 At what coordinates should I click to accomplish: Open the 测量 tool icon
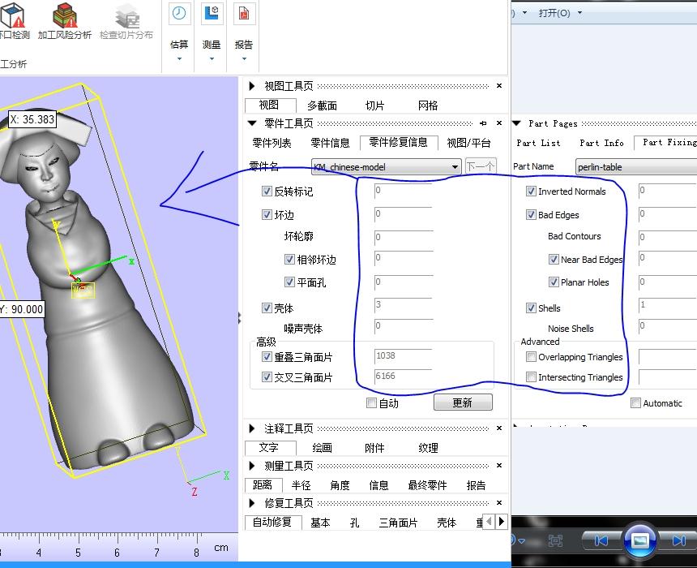(x=212, y=14)
